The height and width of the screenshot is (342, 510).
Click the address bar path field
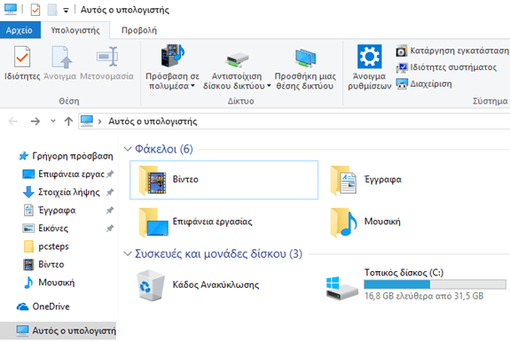click(294, 121)
